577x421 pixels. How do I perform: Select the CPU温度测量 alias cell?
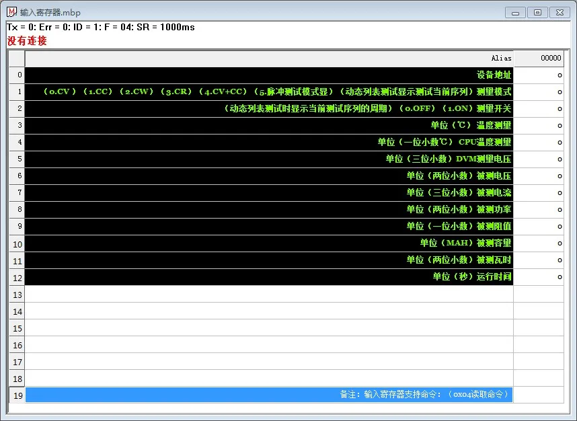pyautogui.click(x=269, y=143)
